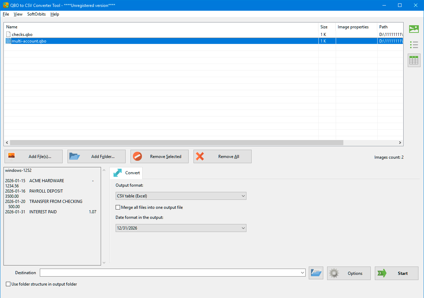Click the checks.qbo file icon
The image size is (424, 298).
[x=8, y=34]
